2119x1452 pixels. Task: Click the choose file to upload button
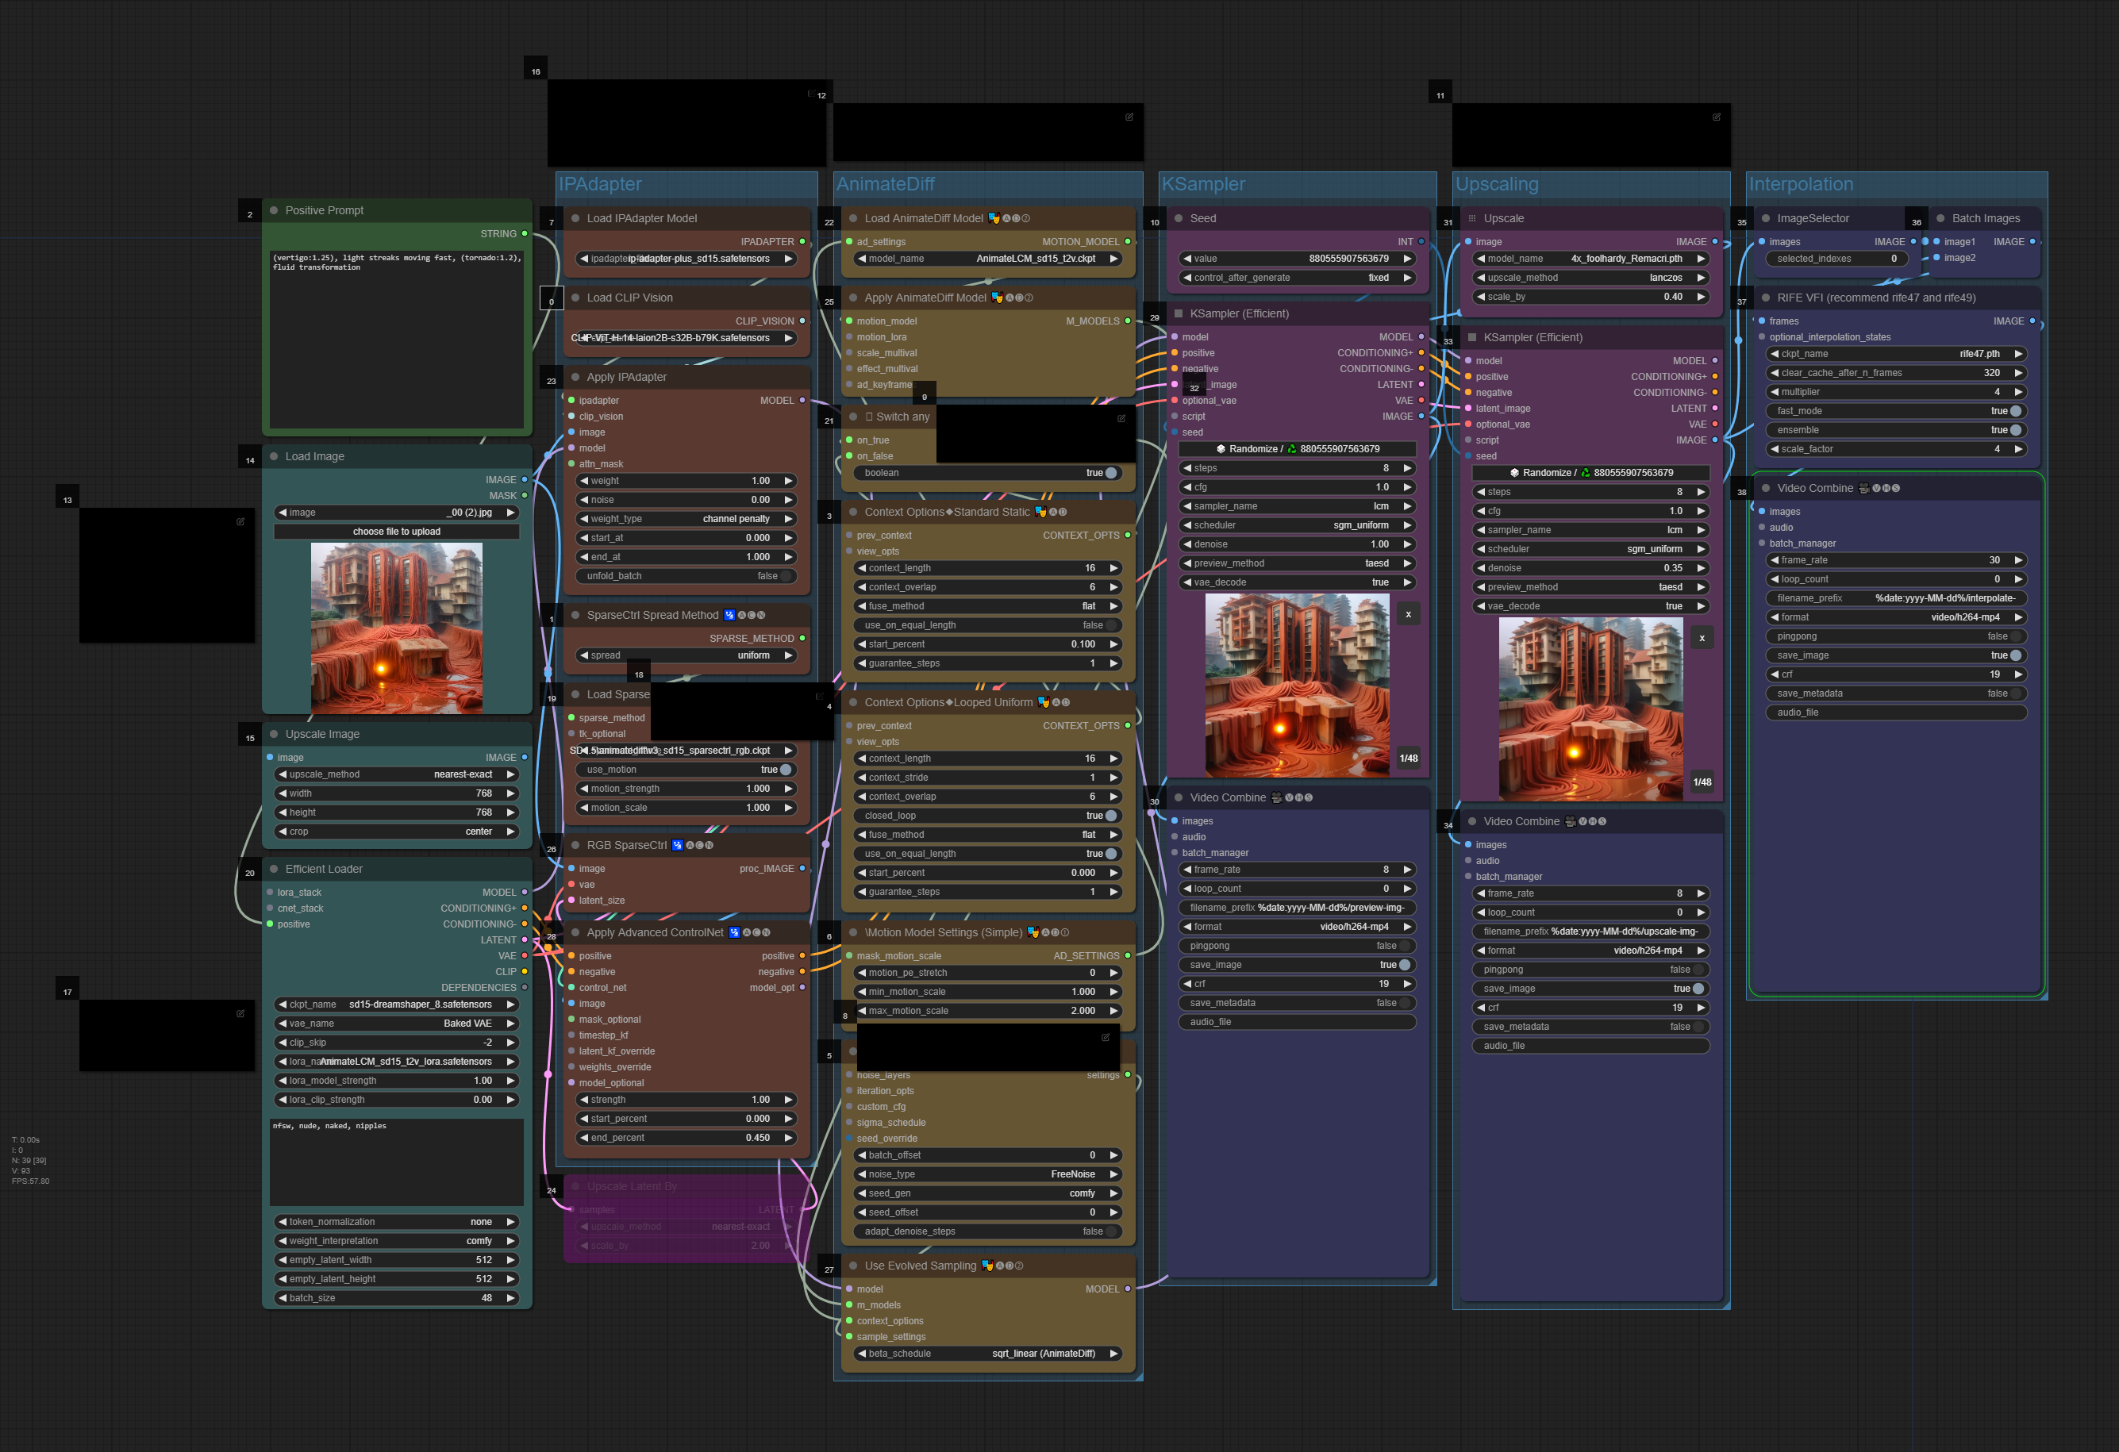397,532
